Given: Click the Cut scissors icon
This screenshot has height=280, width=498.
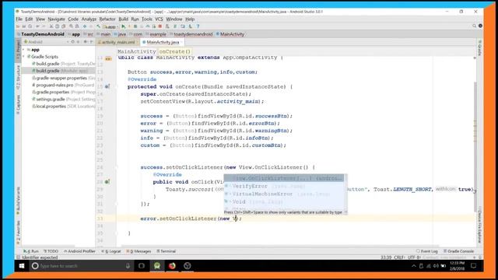Looking at the screenshot, I should 51,26.
